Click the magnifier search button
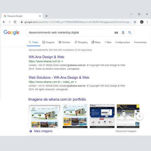Screen dimensions: 151x151 point(130,33)
